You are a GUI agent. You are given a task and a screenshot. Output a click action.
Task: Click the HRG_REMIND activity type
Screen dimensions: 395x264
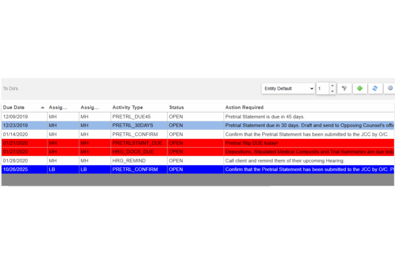click(x=129, y=160)
